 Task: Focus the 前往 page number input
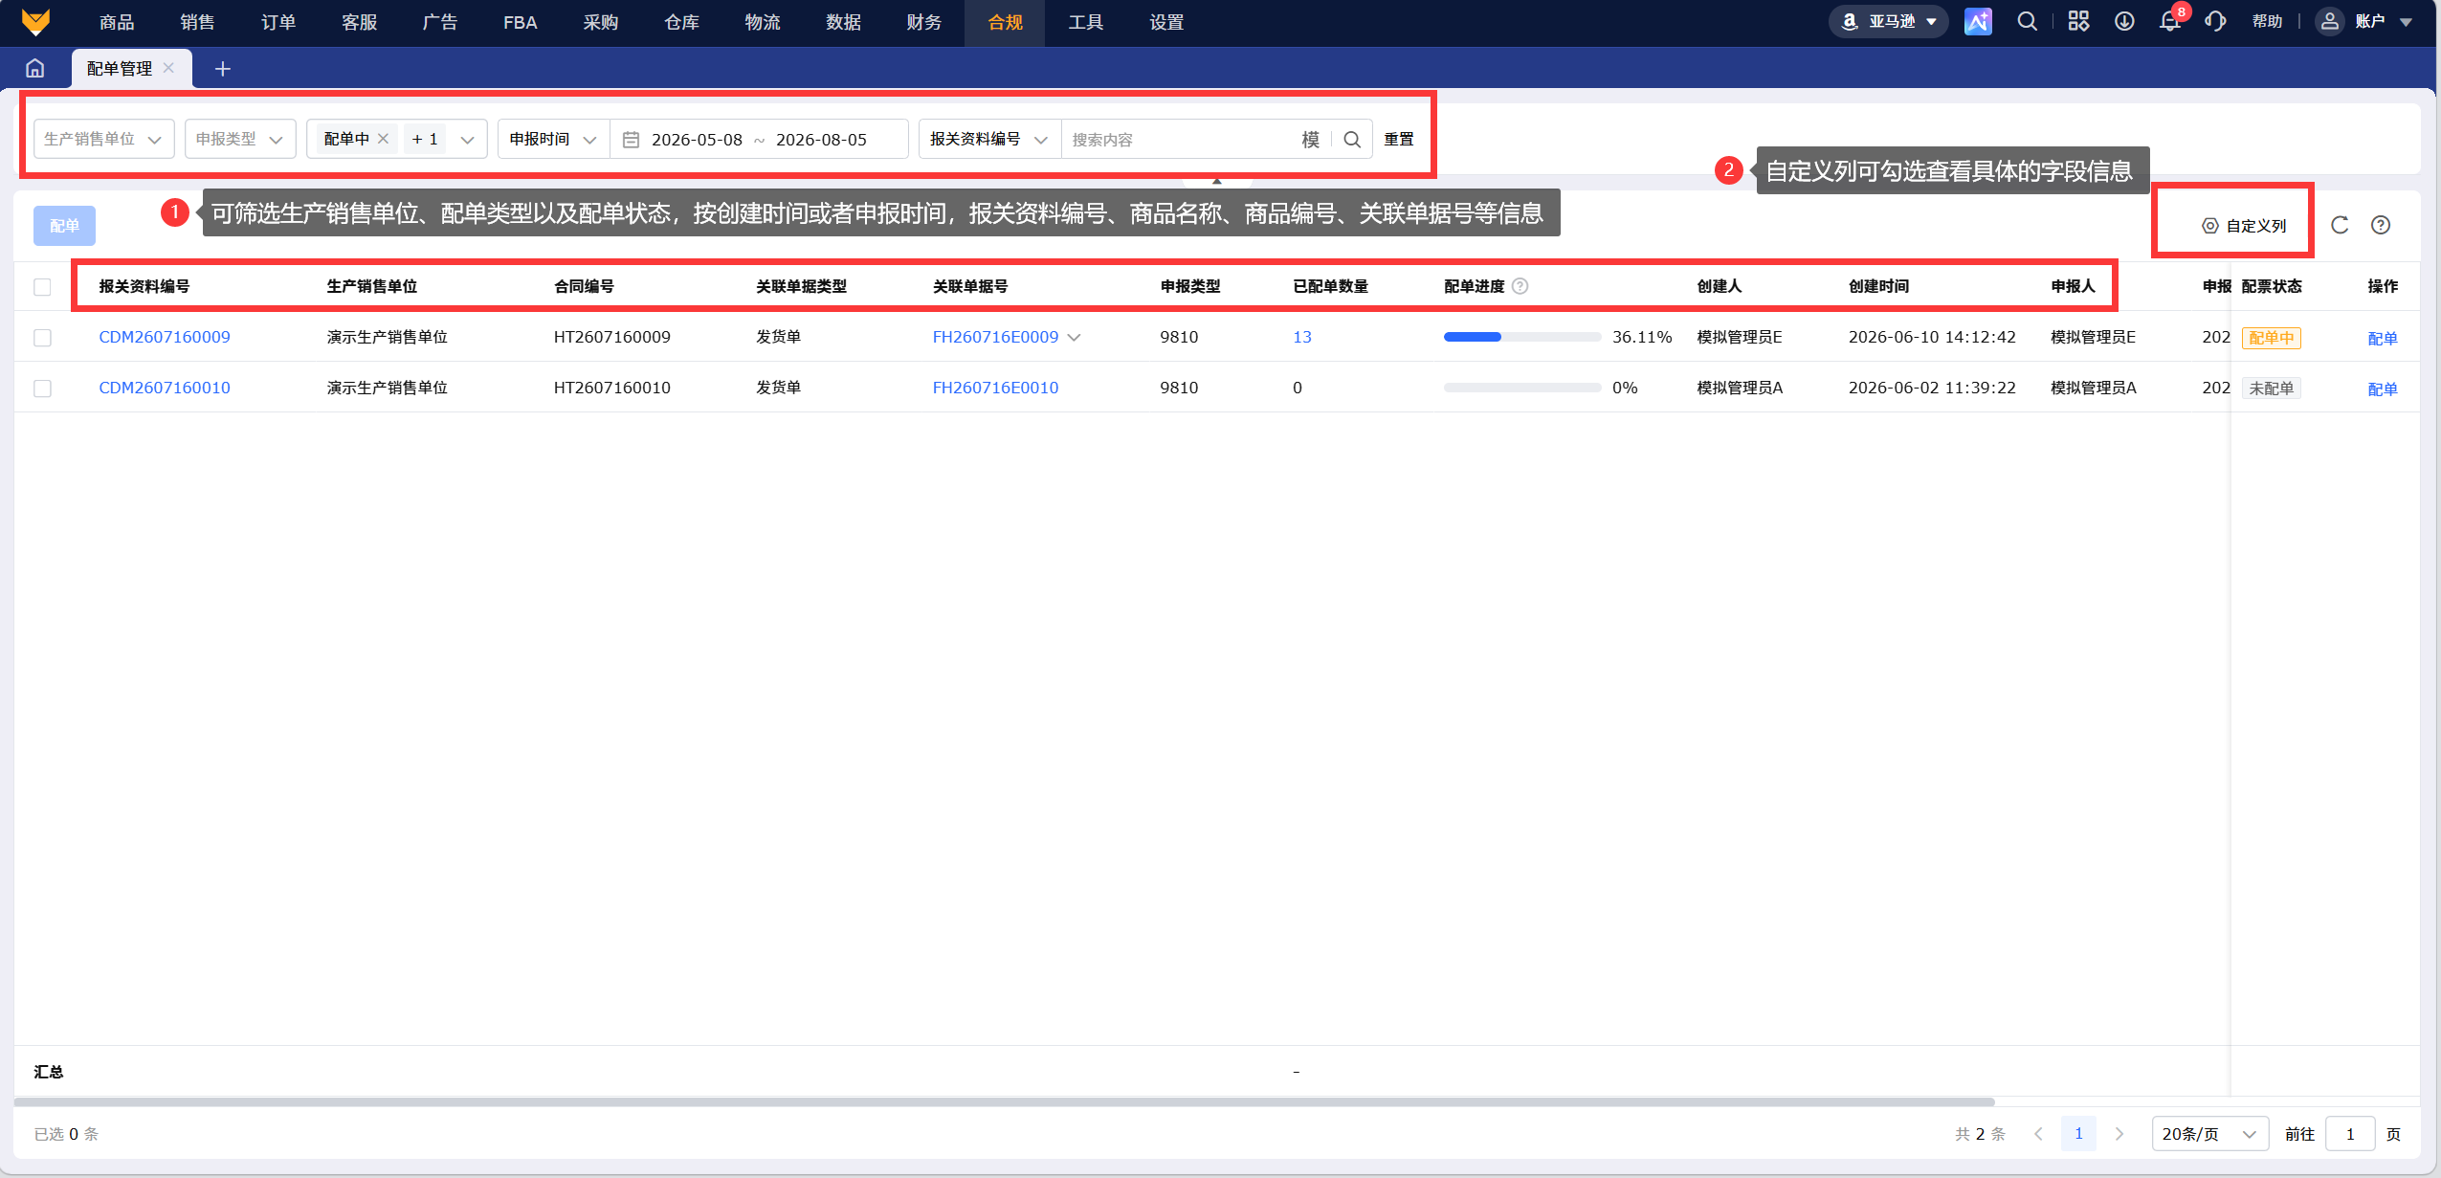click(x=2349, y=1134)
